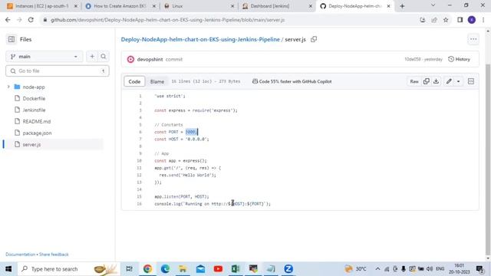The width and height of the screenshot is (491, 276).
Task: Open a new browser tab
Action: click(402, 6)
